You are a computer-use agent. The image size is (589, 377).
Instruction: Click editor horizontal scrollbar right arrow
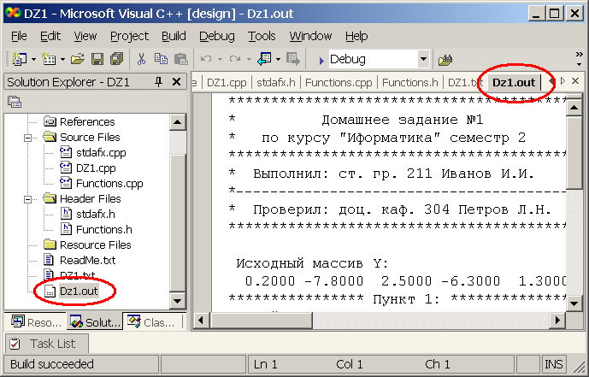click(x=557, y=321)
